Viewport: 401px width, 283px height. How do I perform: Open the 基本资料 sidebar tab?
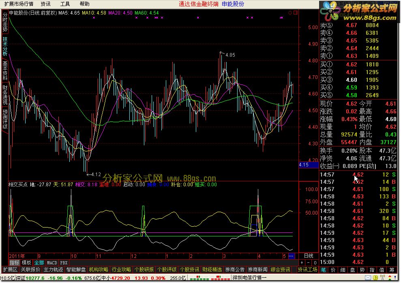(5, 71)
